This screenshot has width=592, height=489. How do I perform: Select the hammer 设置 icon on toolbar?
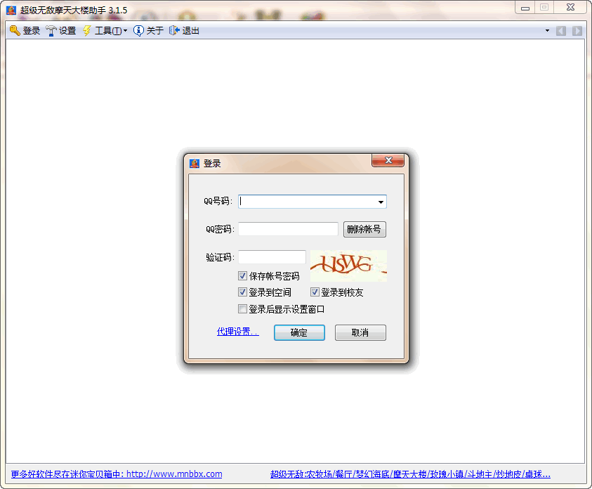(x=51, y=30)
